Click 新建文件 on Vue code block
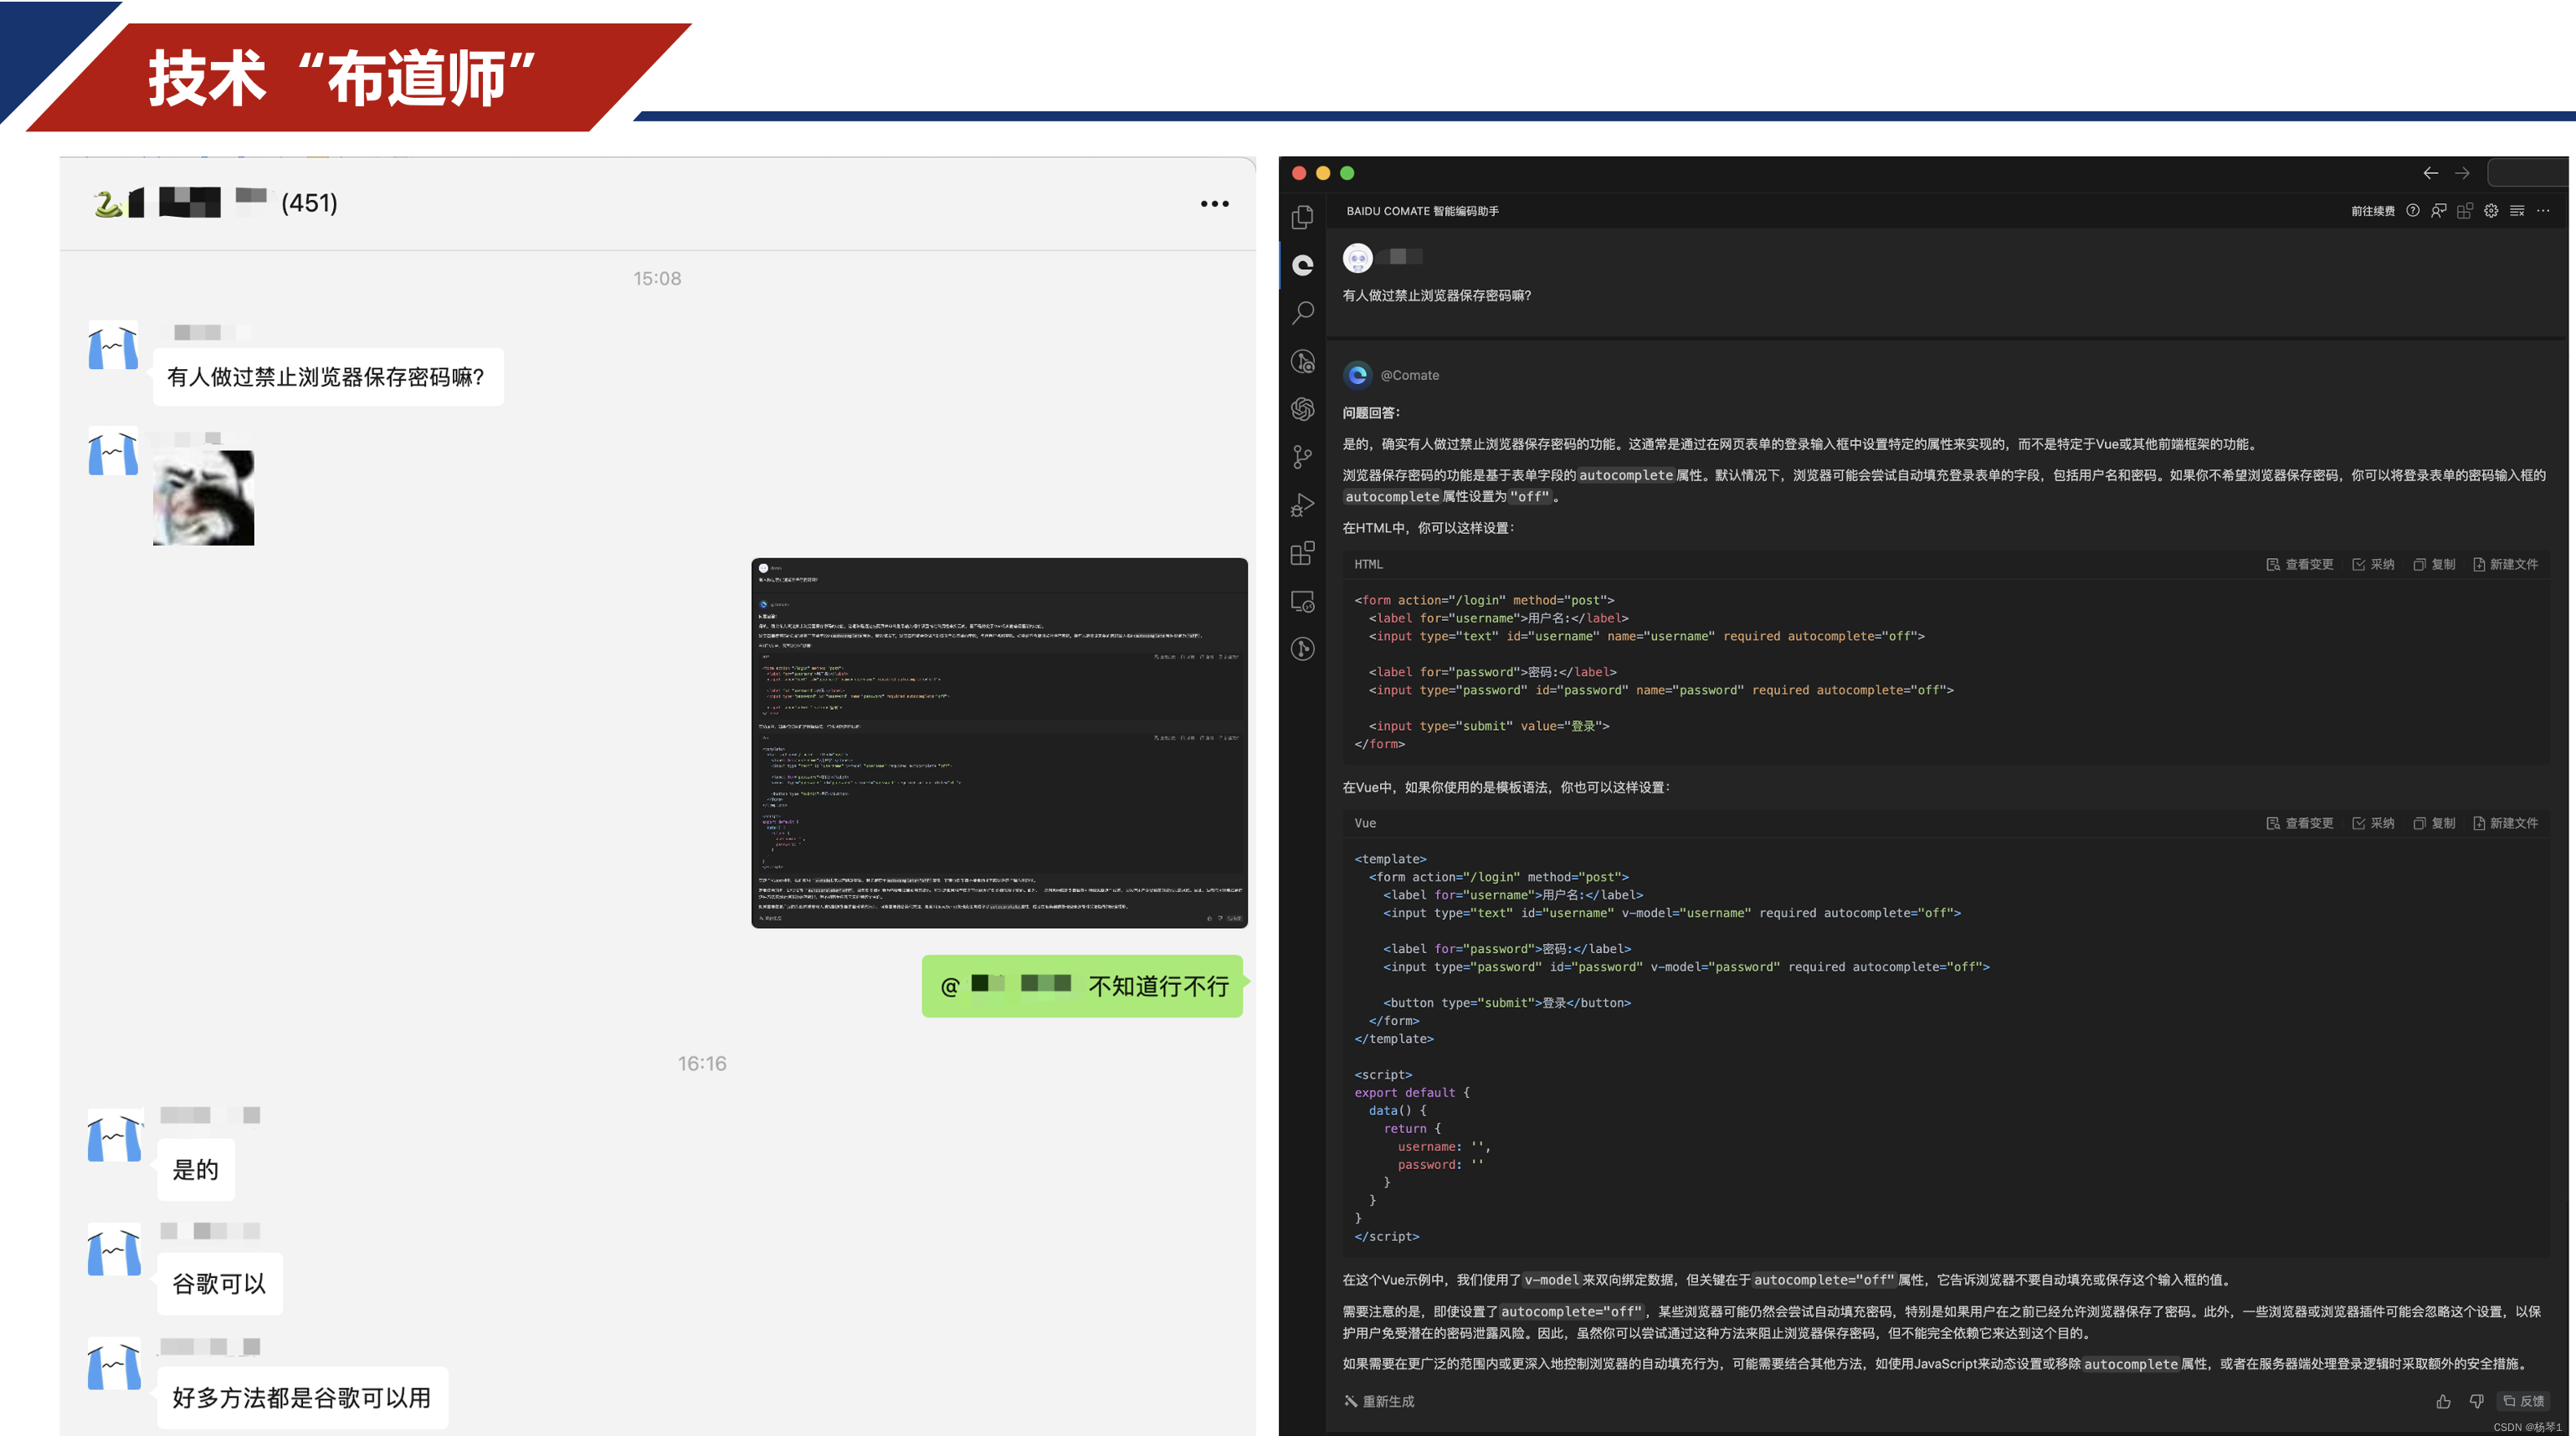This screenshot has height=1441, width=2576. click(x=2504, y=823)
